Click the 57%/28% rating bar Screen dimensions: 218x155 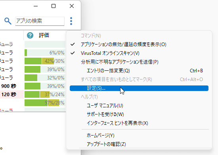[45, 103]
